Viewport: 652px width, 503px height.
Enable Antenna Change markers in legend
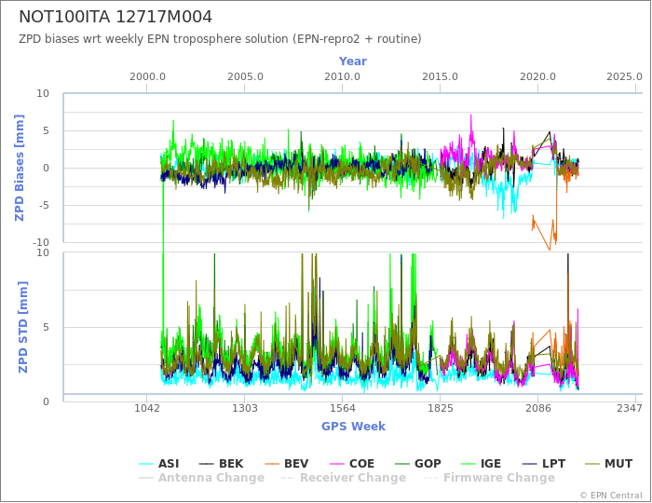(x=202, y=478)
